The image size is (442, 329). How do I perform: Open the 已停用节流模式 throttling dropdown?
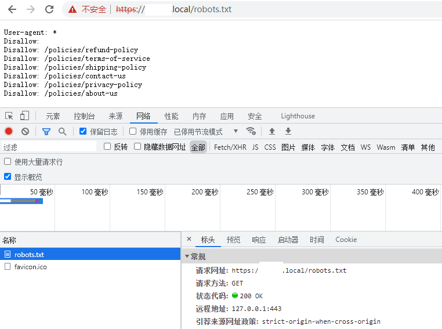pyautogui.click(x=206, y=132)
